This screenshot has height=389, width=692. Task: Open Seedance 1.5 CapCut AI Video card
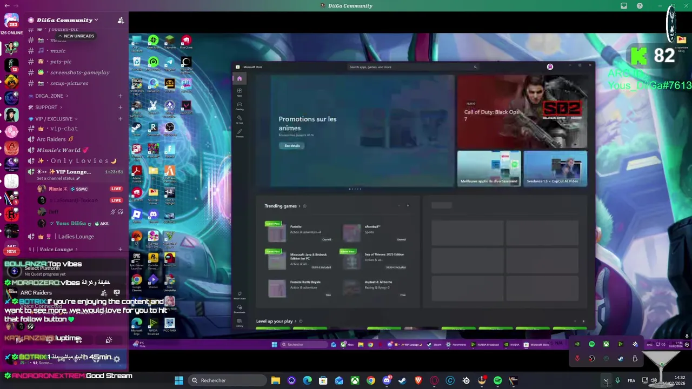555,169
